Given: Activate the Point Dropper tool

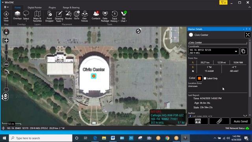Looking at the screenshot, I should coord(49,16).
